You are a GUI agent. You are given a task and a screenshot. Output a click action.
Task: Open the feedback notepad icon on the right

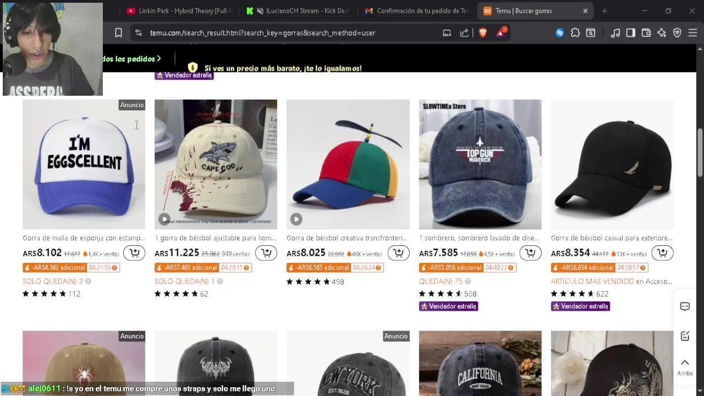[685, 336]
